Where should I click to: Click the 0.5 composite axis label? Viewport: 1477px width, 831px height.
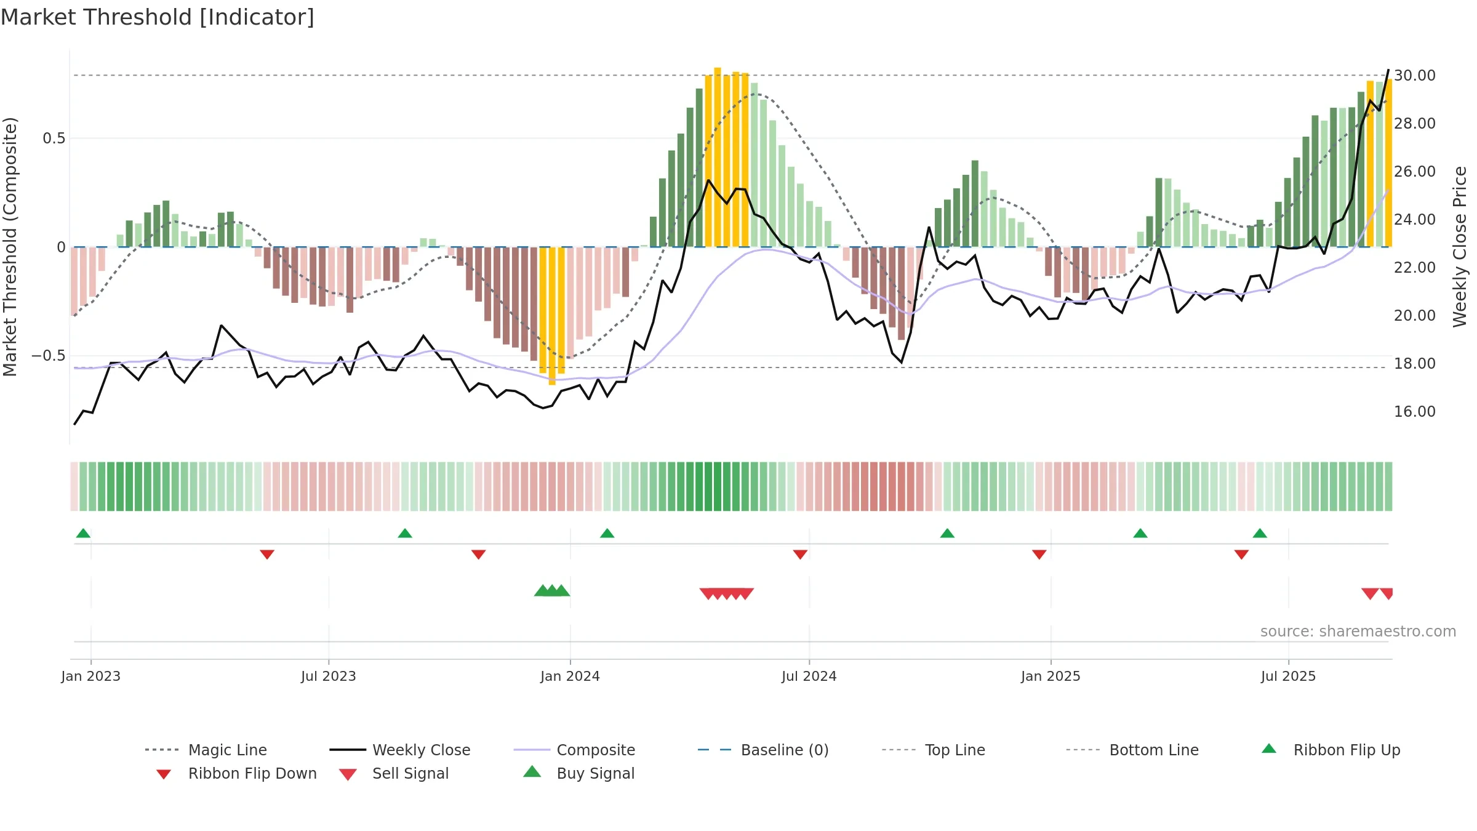(54, 138)
